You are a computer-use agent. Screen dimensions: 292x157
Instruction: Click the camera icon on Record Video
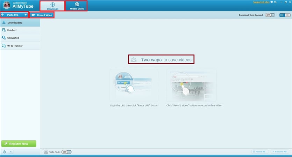(33, 15)
